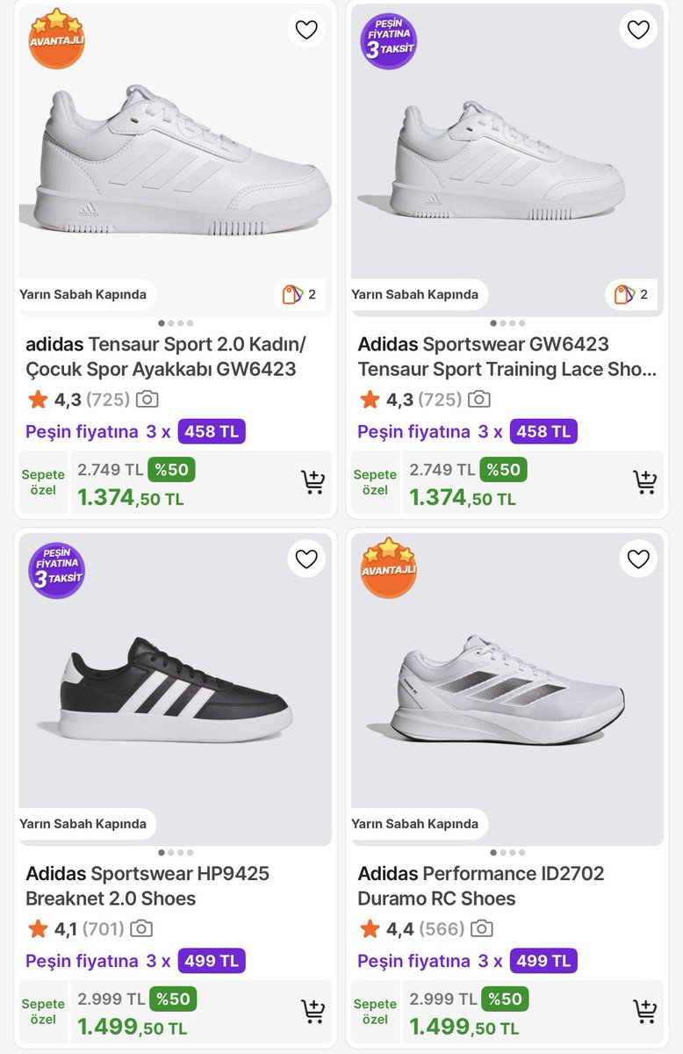Add Breaknet 2.0 Shoes to favorites
The image size is (683, 1054).
coord(306,559)
